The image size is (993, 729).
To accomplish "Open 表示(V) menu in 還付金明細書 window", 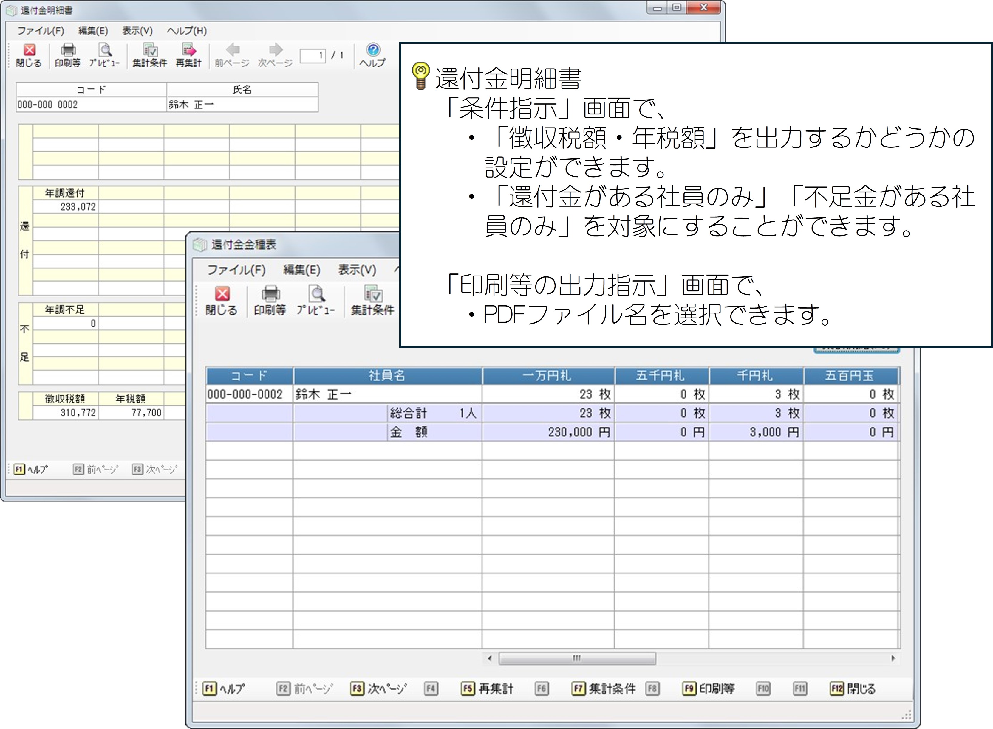I will click(x=137, y=31).
